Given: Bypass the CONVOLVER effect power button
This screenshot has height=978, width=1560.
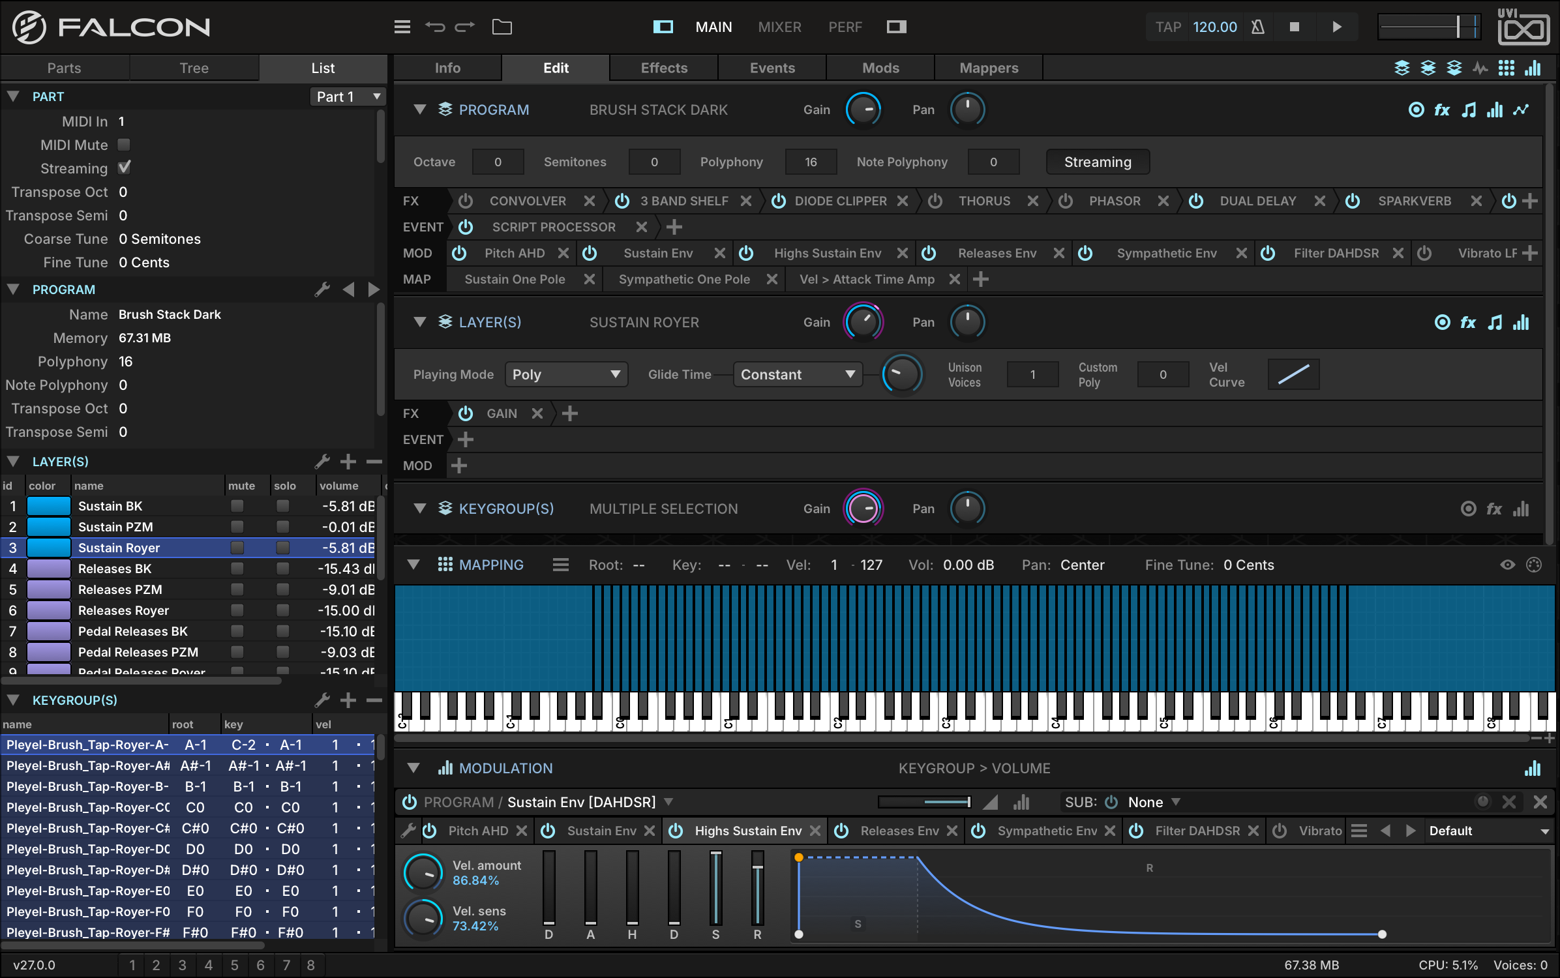Looking at the screenshot, I should click(465, 201).
